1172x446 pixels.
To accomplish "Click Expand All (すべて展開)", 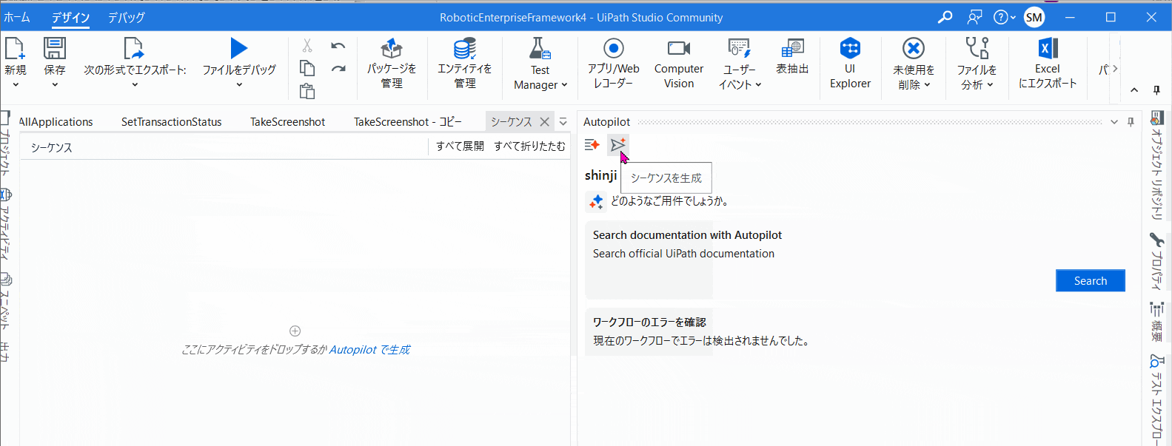I will click(460, 146).
